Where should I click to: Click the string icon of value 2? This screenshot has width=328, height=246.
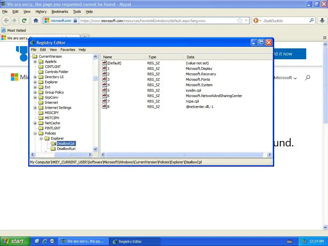click(104, 74)
